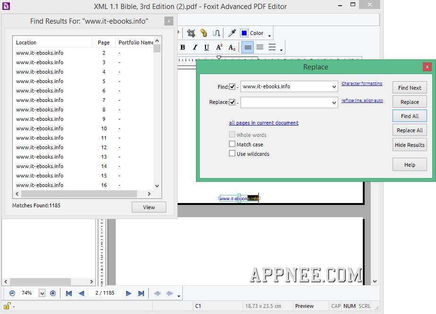
Task: Click the results list scroll-down arrow
Action: (157, 186)
